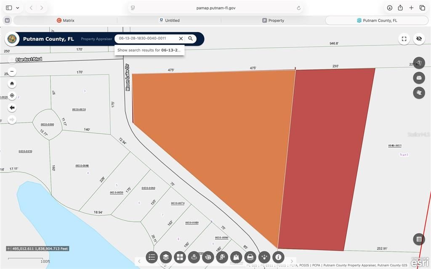Open the Basemap gallery

180,257
